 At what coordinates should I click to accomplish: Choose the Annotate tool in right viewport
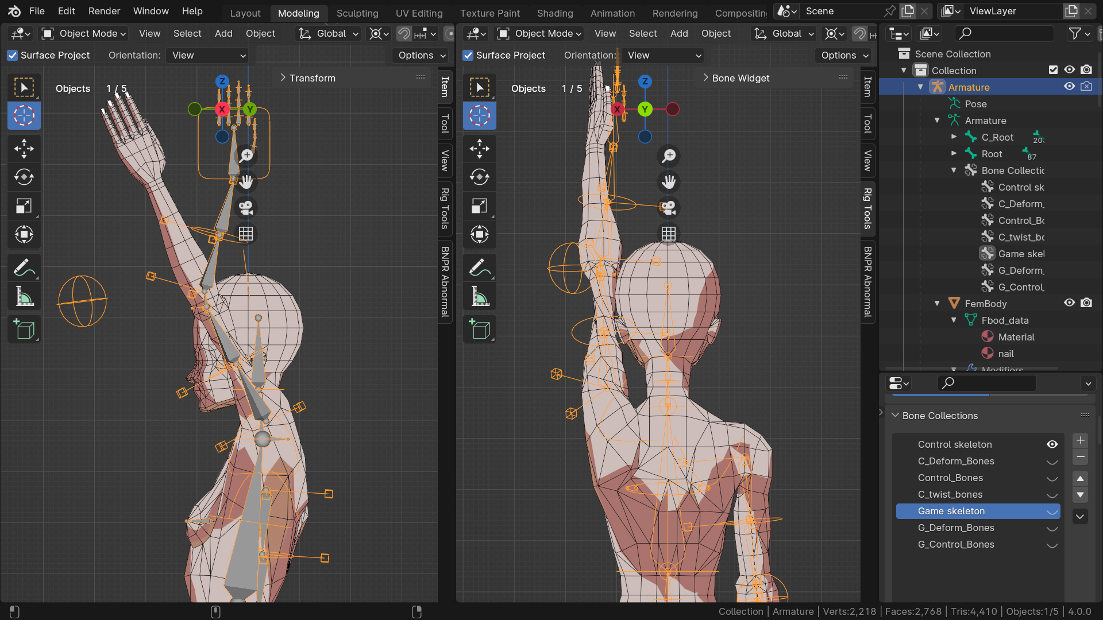pyautogui.click(x=480, y=268)
